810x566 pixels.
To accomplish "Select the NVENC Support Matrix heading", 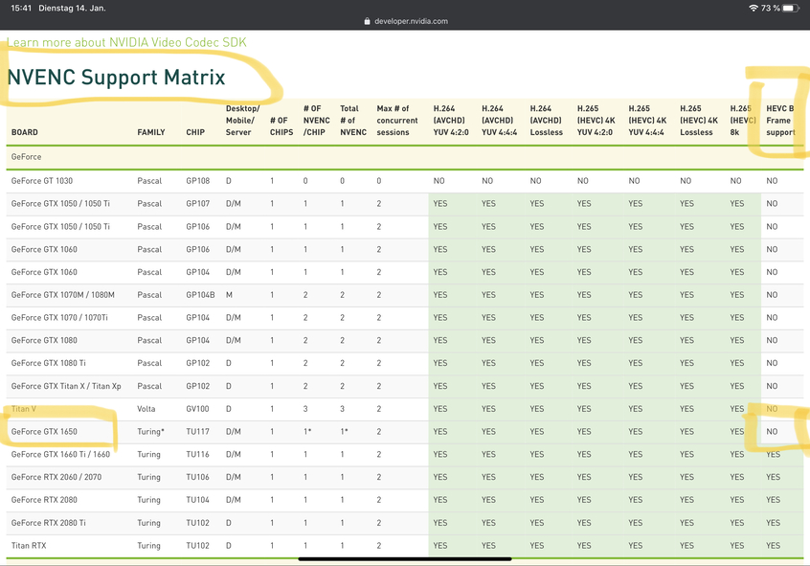I will (x=116, y=78).
